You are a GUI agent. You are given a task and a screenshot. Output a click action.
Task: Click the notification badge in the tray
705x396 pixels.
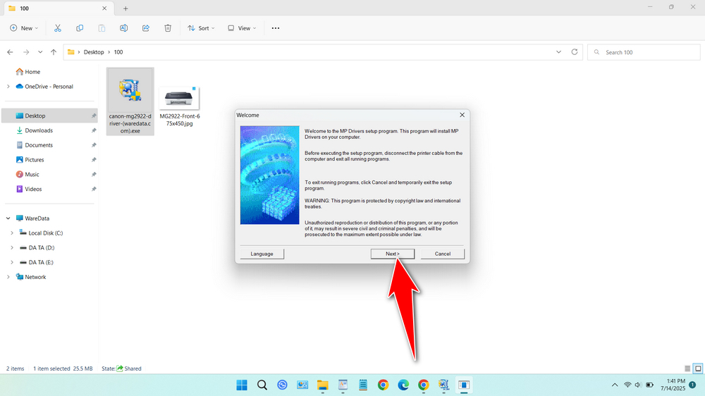click(x=692, y=385)
